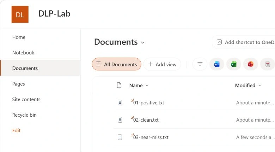This screenshot has height=152, width=275.
Task: Click the 03-near-miss.txt file type icon
Action: point(120,137)
